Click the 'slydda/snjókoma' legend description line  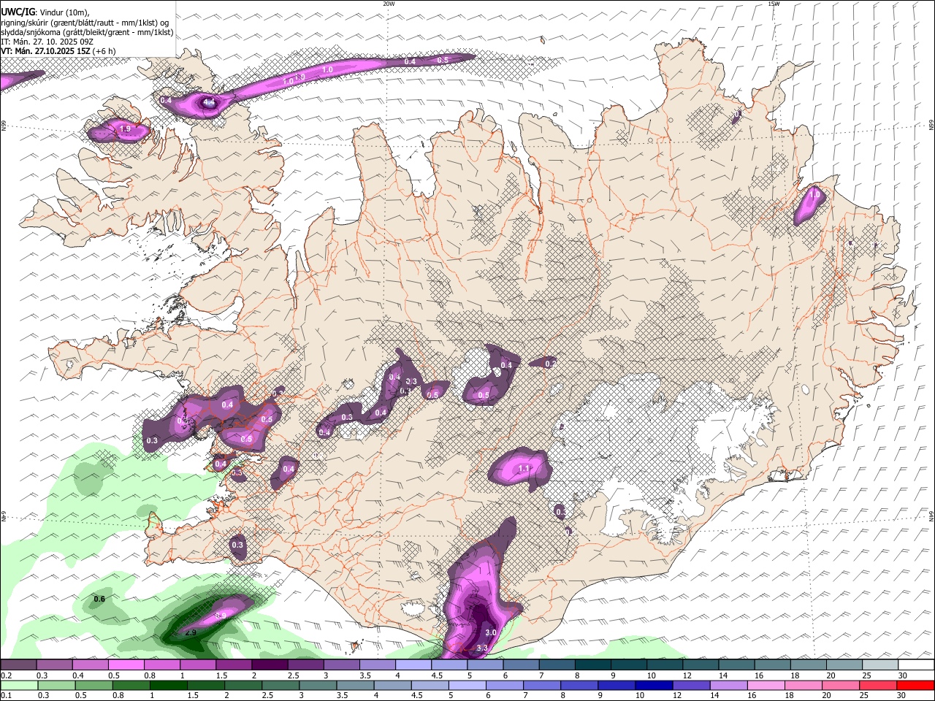tap(87, 32)
